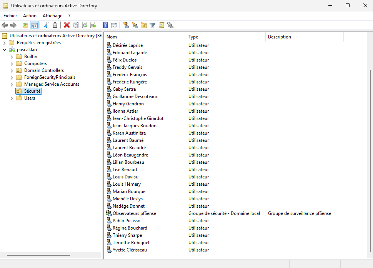This screenshot has height=268, width=373.
Task: Select the Builtin tree item
Action: 31,57
